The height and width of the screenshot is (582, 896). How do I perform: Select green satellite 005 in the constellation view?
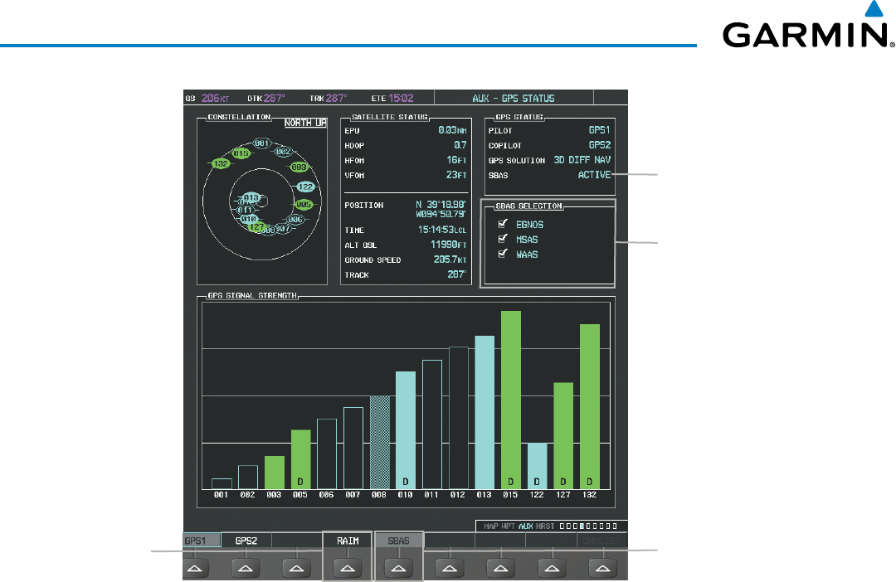[x=304, y=205]
